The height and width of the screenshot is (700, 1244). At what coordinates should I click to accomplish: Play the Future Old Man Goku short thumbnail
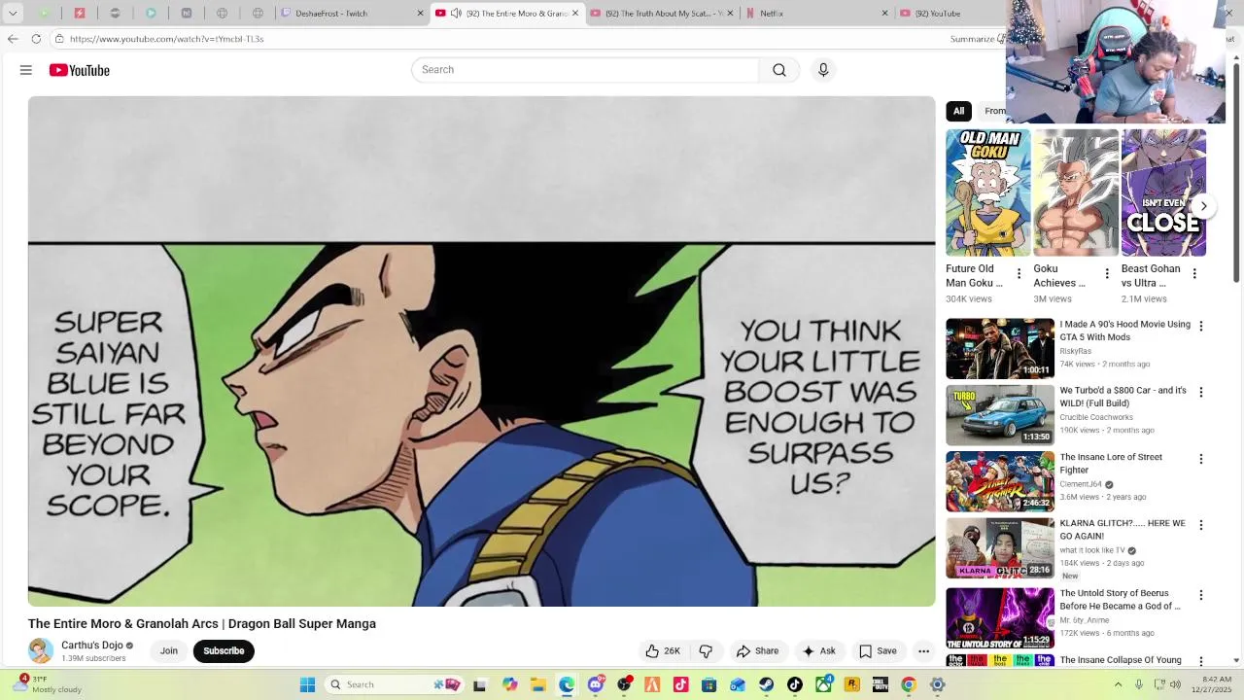[987, 192]
